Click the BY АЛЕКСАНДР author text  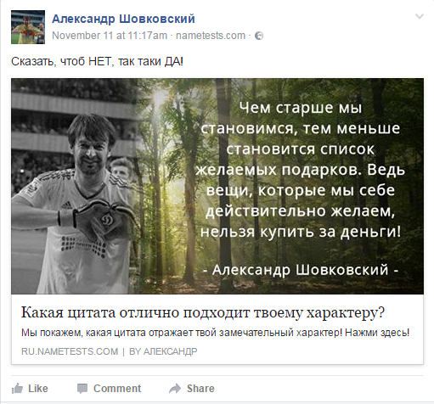tap(163, 351)
